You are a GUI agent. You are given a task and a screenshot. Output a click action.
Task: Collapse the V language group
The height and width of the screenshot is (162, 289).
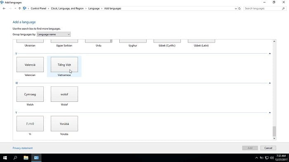[x=270, y=54]
